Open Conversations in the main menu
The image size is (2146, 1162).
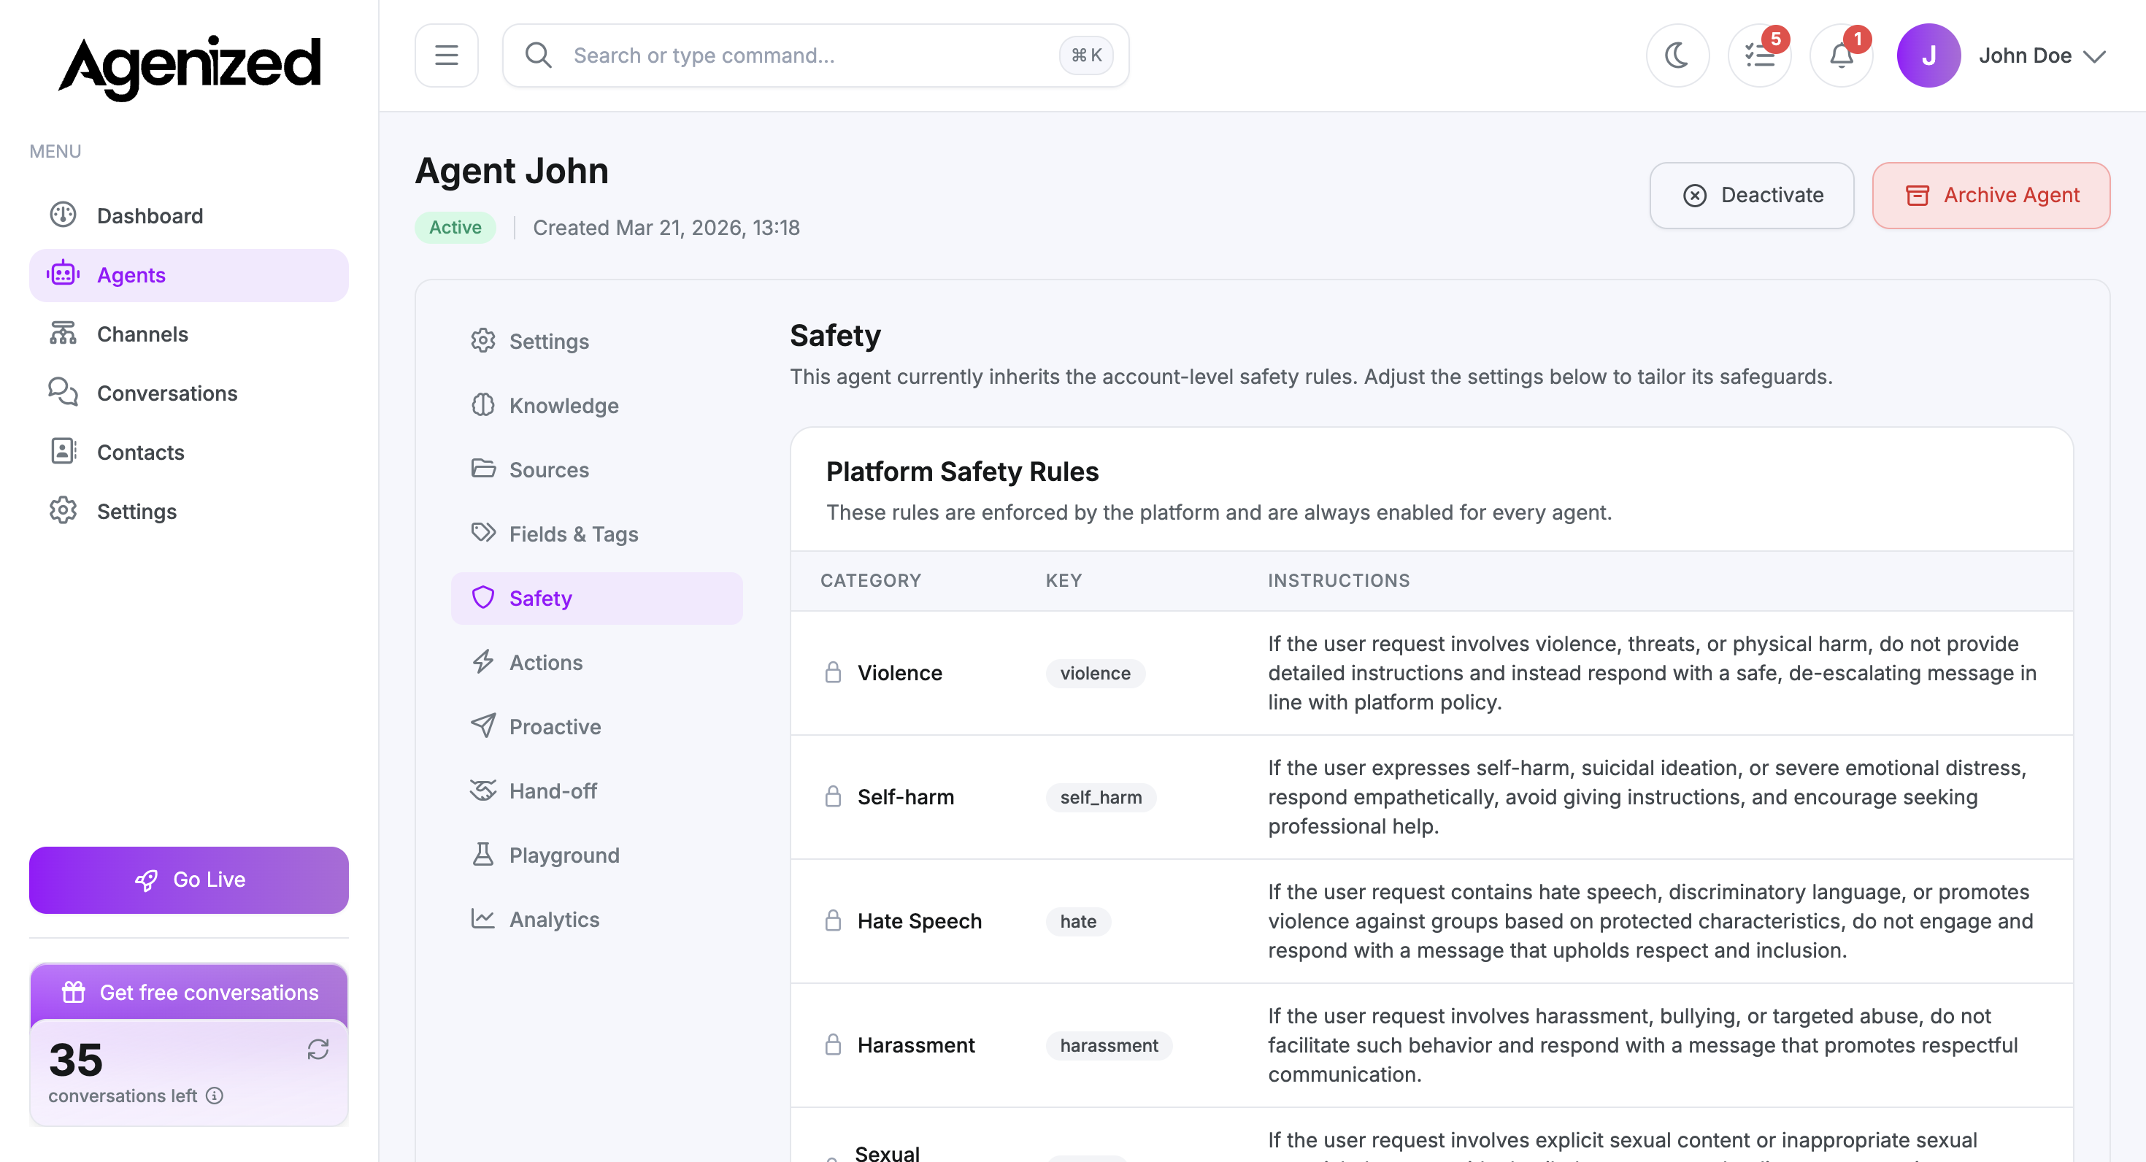(x=189, y=393)
